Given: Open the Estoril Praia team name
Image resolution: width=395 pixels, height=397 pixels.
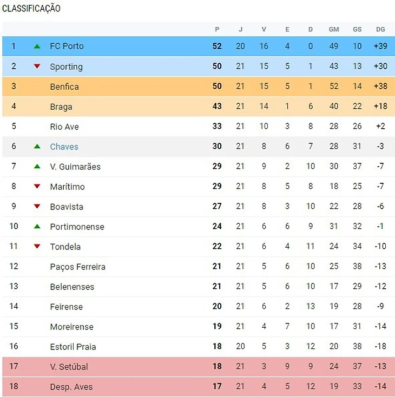Looking at the screenshot, I should tap(73, 347).
